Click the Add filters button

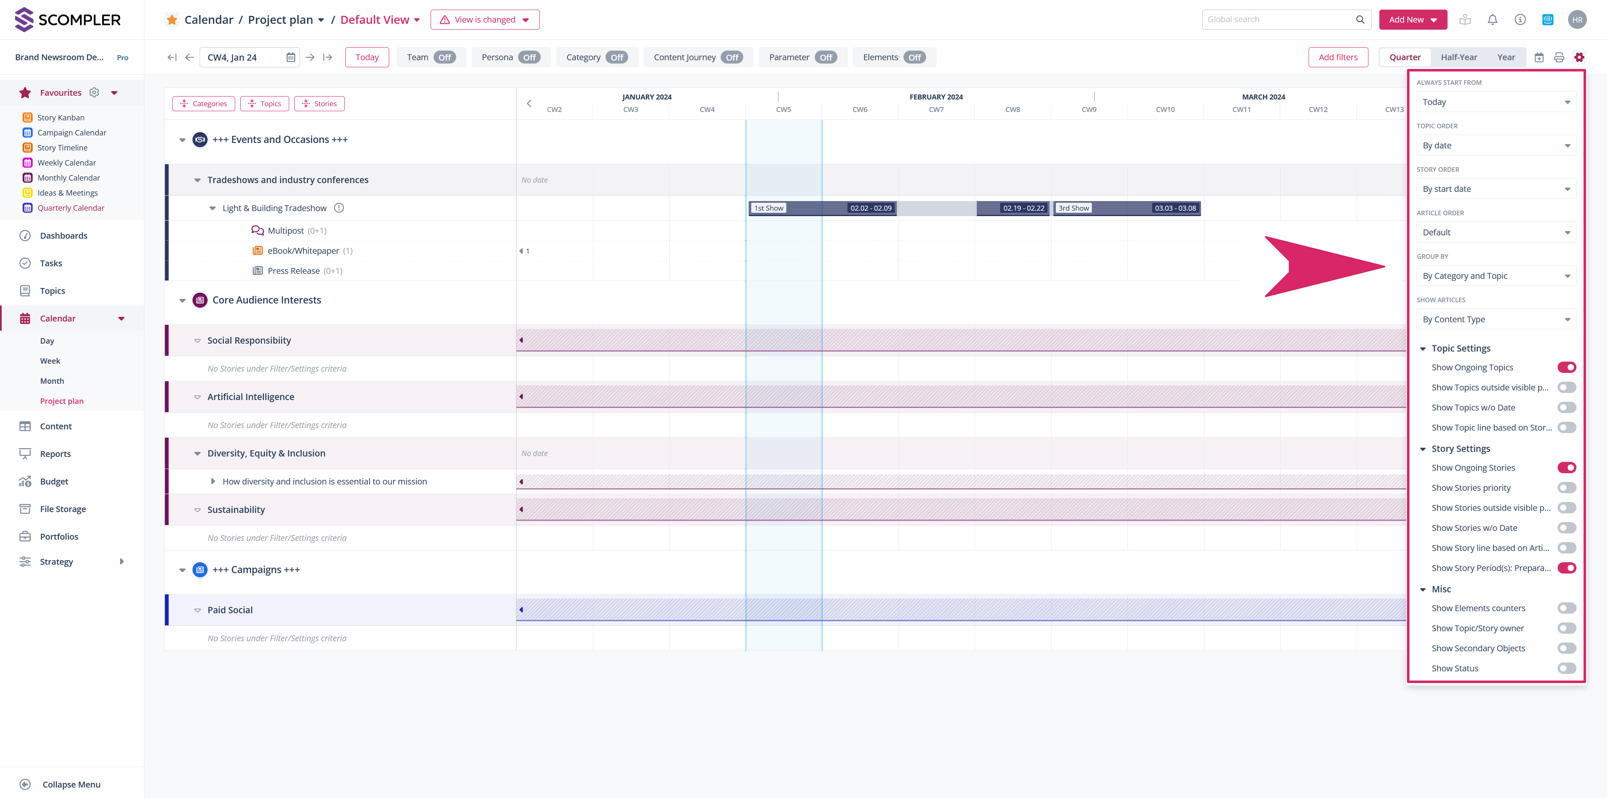1337,57
